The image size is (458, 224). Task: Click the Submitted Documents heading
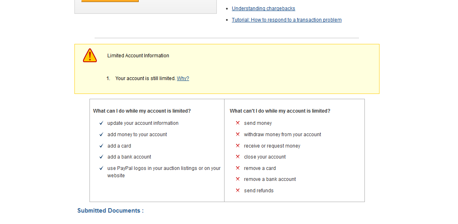[110, 211]
